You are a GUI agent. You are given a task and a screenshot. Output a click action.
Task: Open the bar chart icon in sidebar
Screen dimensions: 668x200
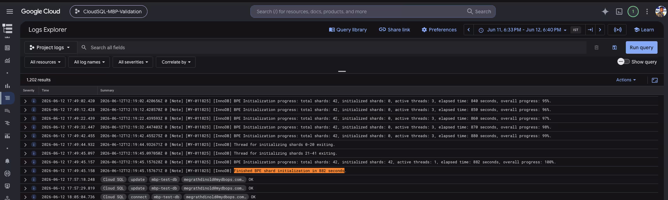click(x=7, y=86)
